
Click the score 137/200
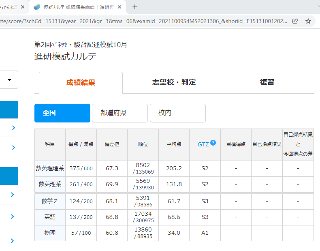pos(81,217)
